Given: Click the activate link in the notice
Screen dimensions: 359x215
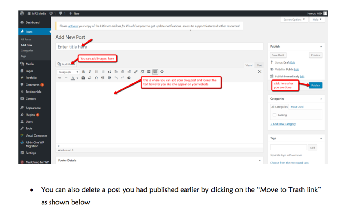Looking at the screenshot, I should 73,26.
